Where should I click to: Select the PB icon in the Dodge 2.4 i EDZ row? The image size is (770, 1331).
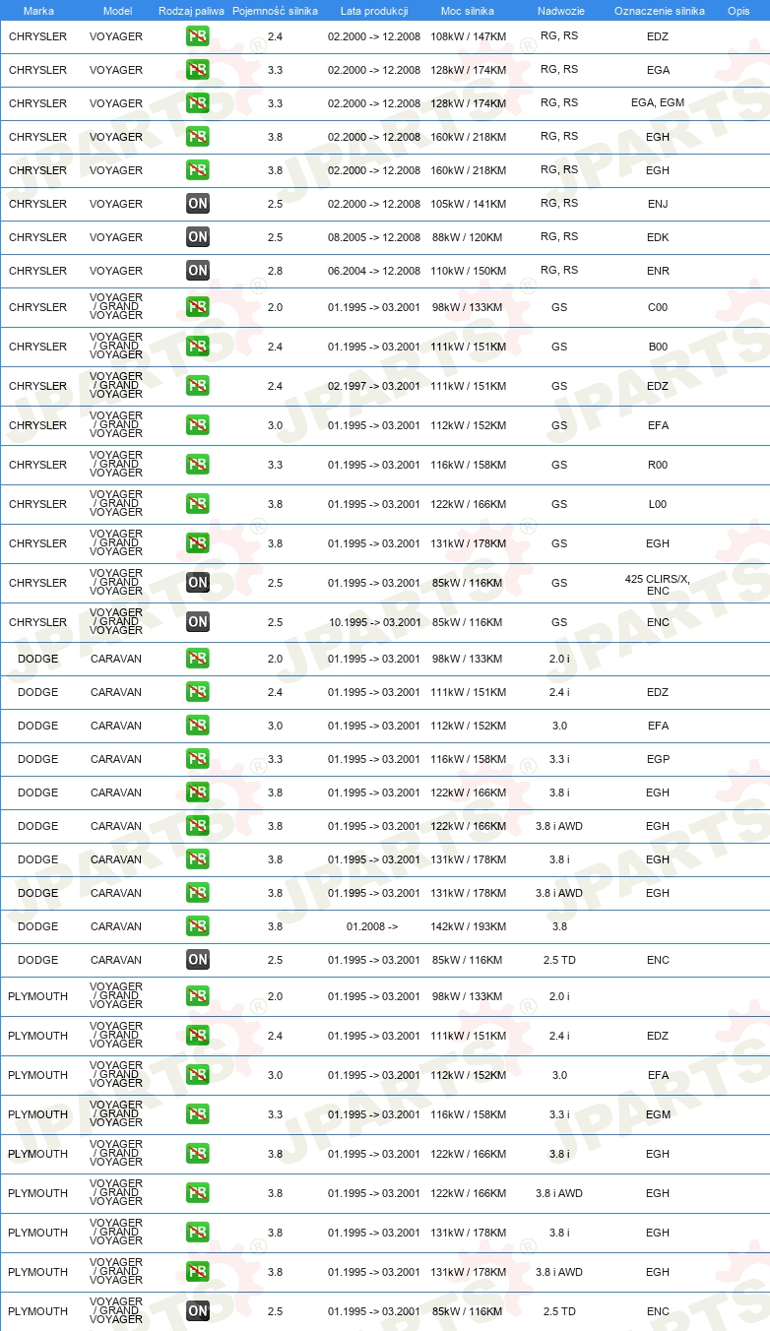click(x=198, y=692)
